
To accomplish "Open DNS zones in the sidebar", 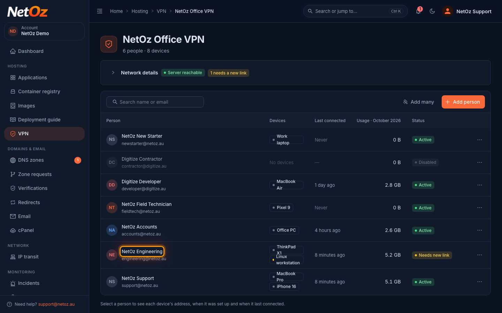I will click(x=44, y=160).
